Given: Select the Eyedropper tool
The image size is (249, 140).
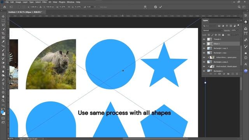Looking at the screenshot, I should pyautogui.click(x=3, y=42).
